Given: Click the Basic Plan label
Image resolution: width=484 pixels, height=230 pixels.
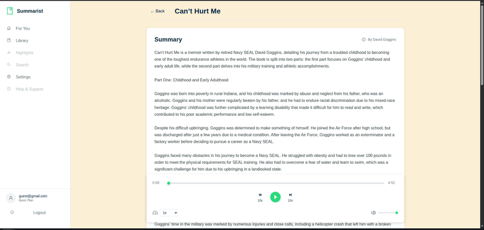Looking at the screenshot, I should (x=26, y=200).
